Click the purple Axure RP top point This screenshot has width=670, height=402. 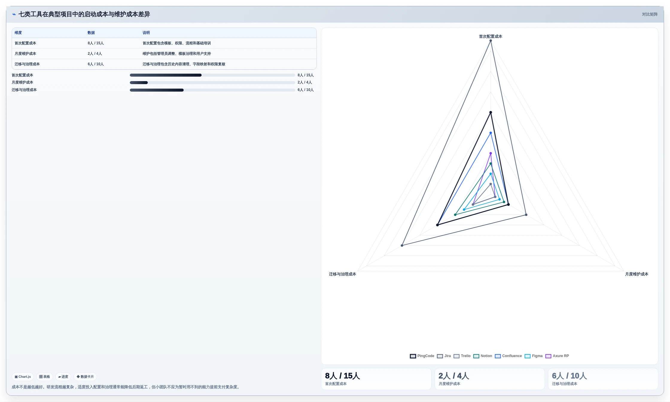click(491, 154)
